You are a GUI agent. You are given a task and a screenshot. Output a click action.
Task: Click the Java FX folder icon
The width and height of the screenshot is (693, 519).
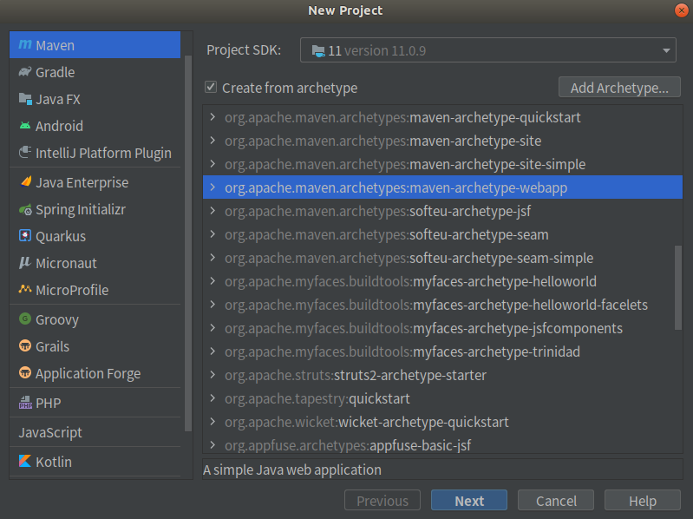click(25, 99)
